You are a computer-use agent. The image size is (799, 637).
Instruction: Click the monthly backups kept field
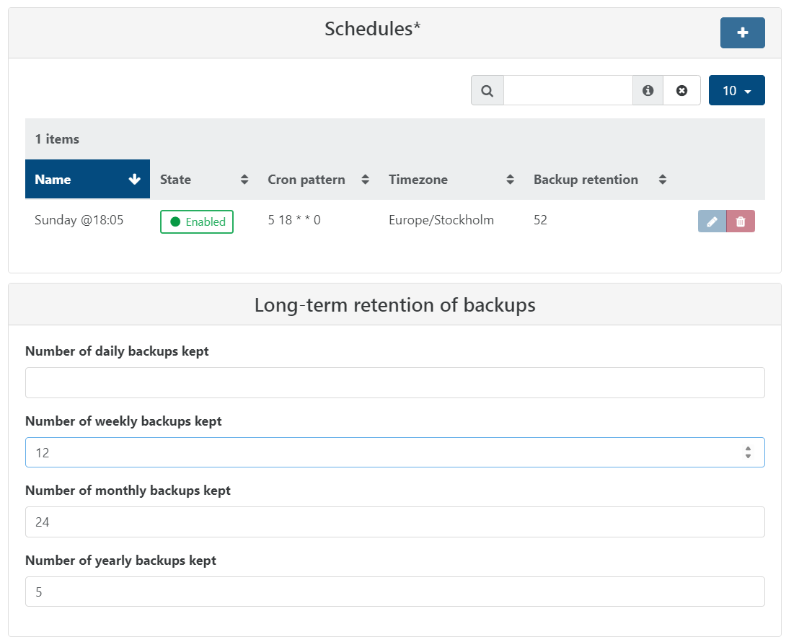click(x=394, y=522)
